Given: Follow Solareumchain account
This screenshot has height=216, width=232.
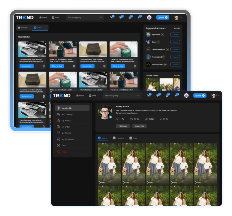Looking at the screenshot, I should 175,64.
